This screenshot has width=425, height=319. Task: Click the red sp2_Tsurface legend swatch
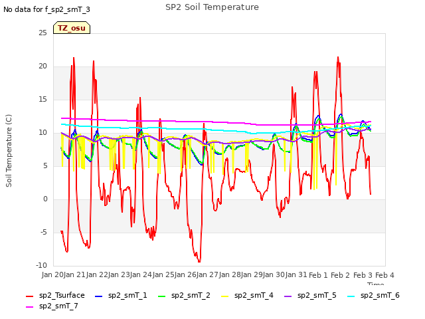pos(29,296)
